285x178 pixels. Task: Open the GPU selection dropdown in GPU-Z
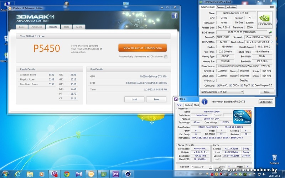click(222, 92)
